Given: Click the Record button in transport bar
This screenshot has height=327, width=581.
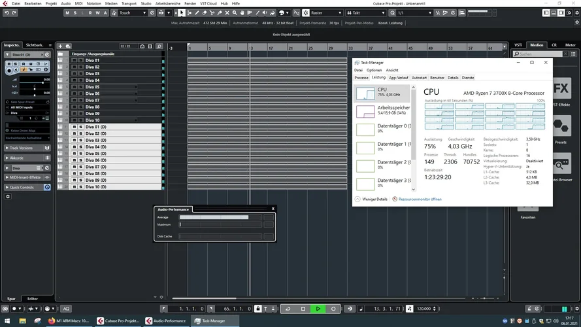Looking at the screenshot, I should tap(333, 309).
